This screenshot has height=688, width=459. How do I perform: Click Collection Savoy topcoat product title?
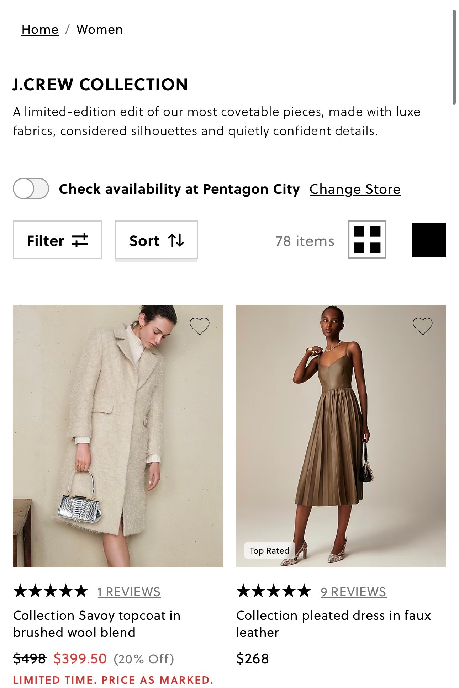click(x=97, y=624)
